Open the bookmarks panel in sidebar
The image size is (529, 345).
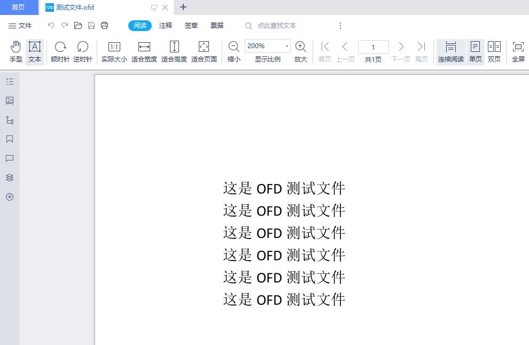tap(10, 139)
